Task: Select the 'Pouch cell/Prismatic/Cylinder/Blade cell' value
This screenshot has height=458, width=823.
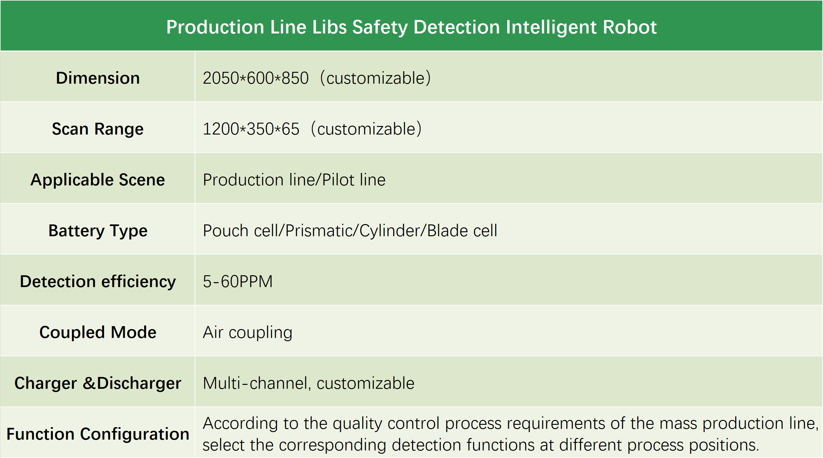Action: (350, 231)
